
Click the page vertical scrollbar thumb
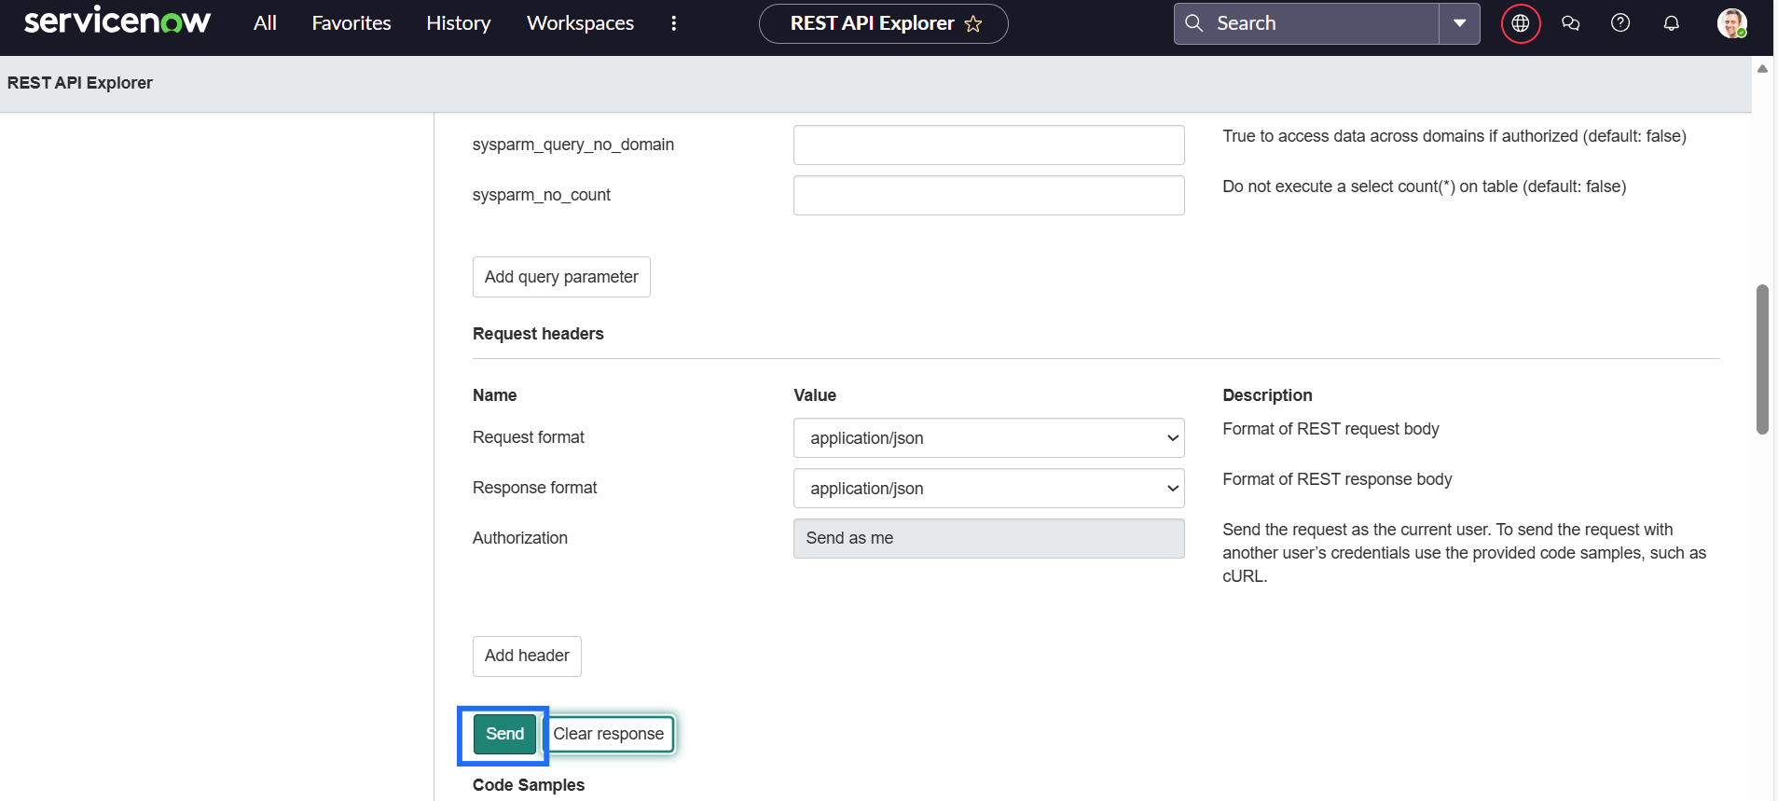click(1762, 359)
